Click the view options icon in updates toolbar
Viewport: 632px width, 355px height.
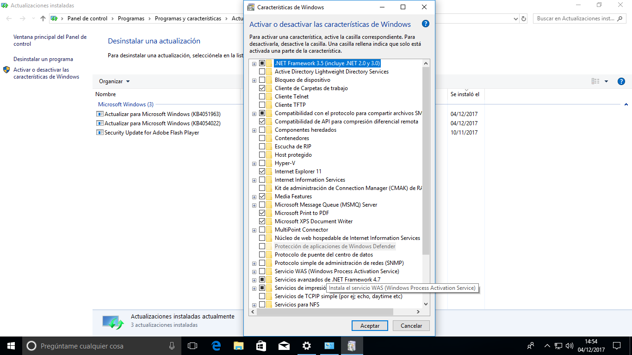click(595, 81)
